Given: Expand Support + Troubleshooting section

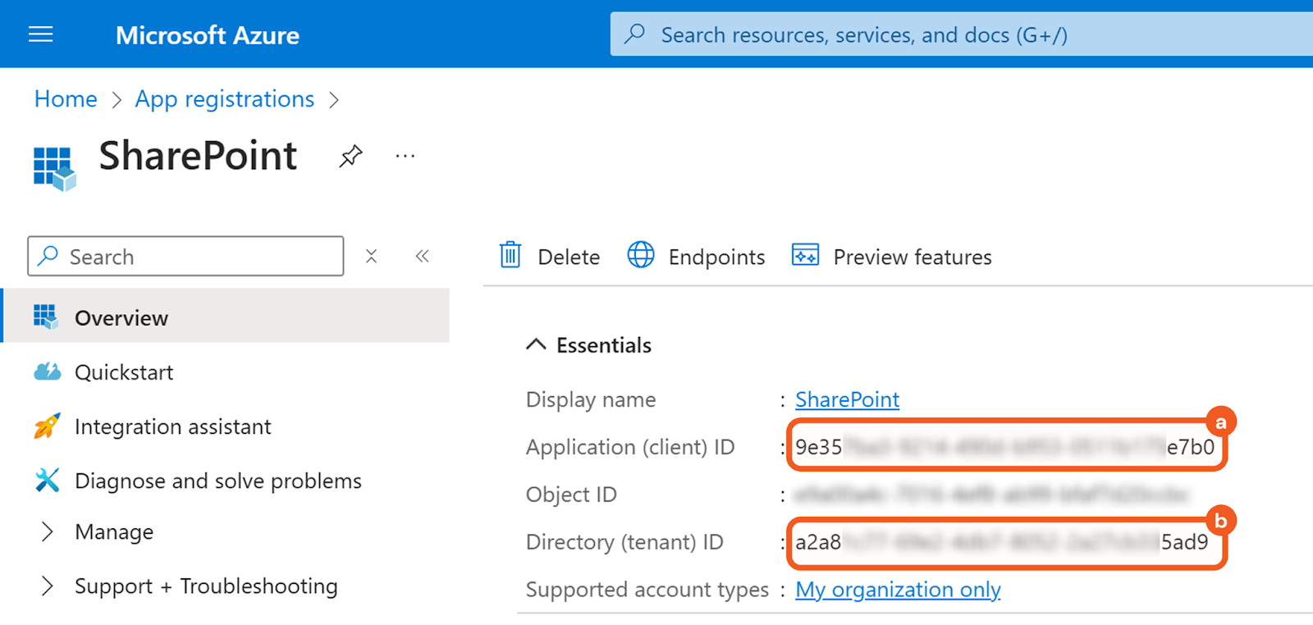Looking at the screenshot, I should click(x=48, y=586).
